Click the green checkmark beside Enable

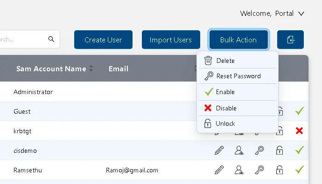tap(209, 92)
